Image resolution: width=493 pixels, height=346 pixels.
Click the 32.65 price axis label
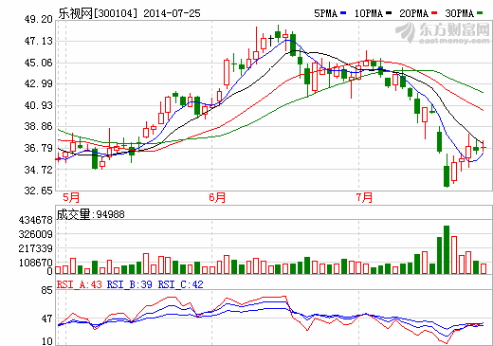(38, 191)
